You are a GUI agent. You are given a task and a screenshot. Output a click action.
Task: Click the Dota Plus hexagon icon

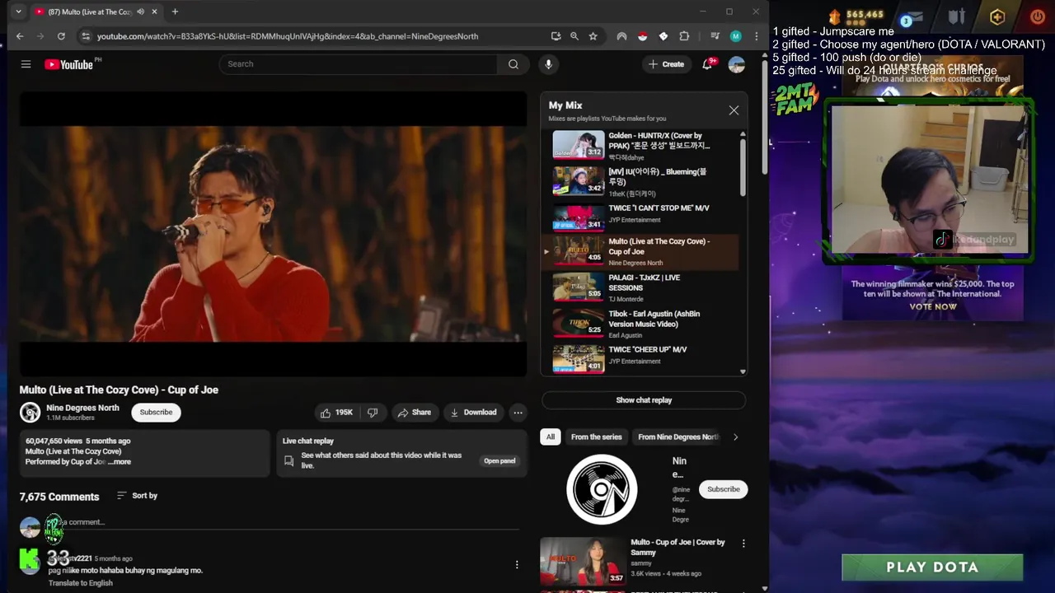click(x=997, y=16)
